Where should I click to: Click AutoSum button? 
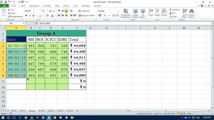(175, 10)
